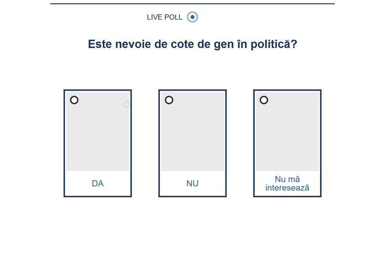
Task: Click the word 'POLL' in the header
Action: point(173,17)
